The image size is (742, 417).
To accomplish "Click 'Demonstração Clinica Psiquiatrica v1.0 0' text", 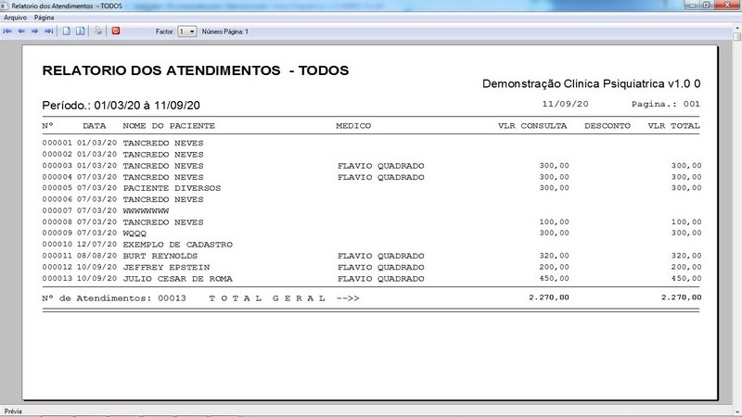I will pyautogui.click(x=591, y=83).
